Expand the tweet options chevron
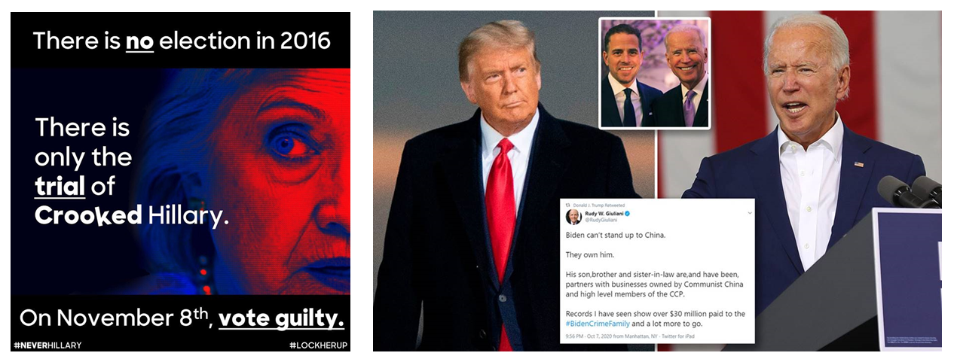This screenshot has height=359, width=954. 750,214
